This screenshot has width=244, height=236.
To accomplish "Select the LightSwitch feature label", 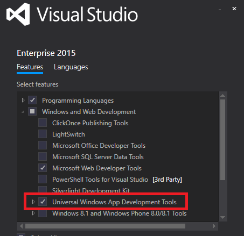I will tap(68, 134).
